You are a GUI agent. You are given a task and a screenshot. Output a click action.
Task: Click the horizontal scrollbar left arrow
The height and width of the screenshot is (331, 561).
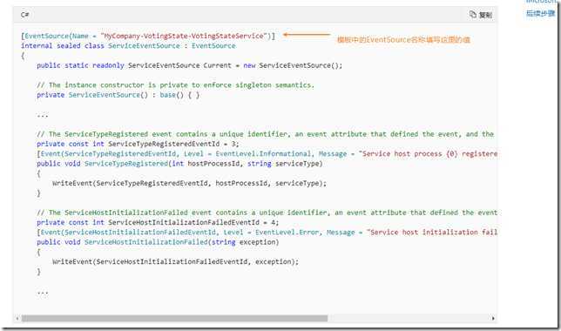tap(17, 318)
